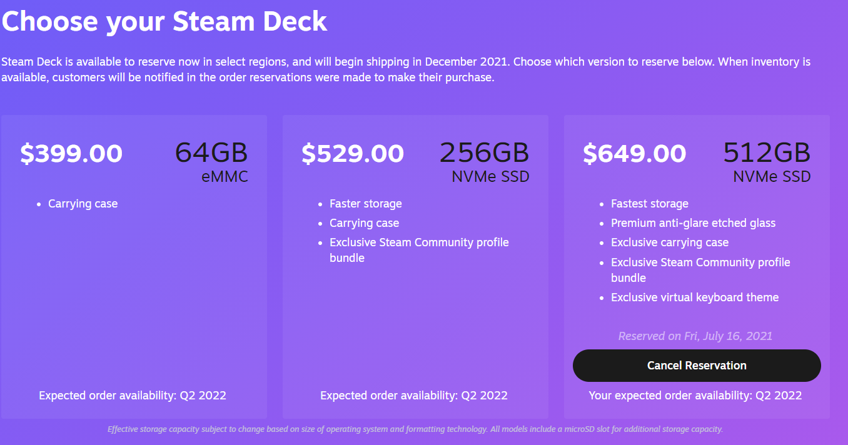The width and height of the screenshot is (848, 445).
Task: Click the "Exclusive carrying case" feature
Action: 670,242
